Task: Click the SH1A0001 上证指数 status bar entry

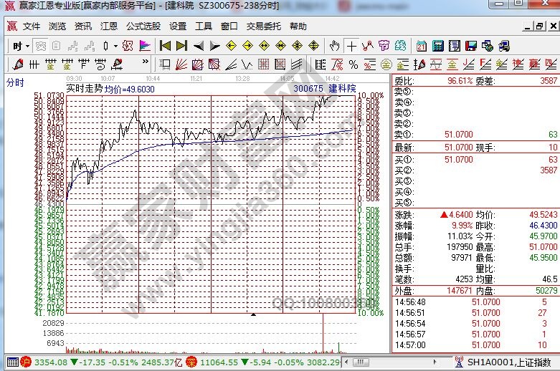Action: pyautogui.click(x=508, y=363)
